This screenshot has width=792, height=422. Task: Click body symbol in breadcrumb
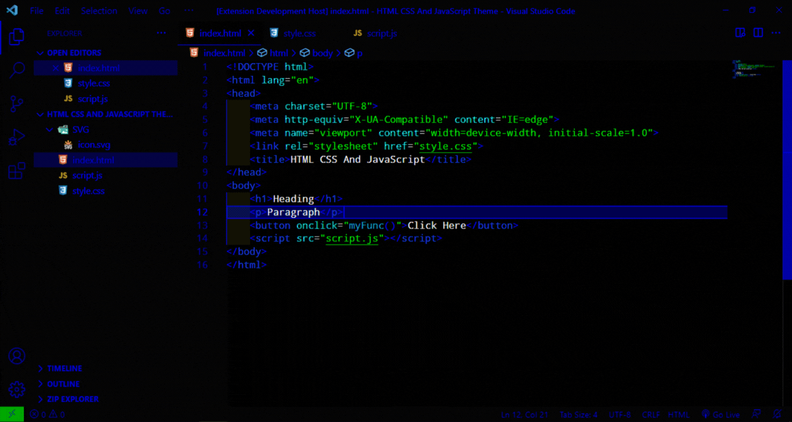[x=317, y=53]
